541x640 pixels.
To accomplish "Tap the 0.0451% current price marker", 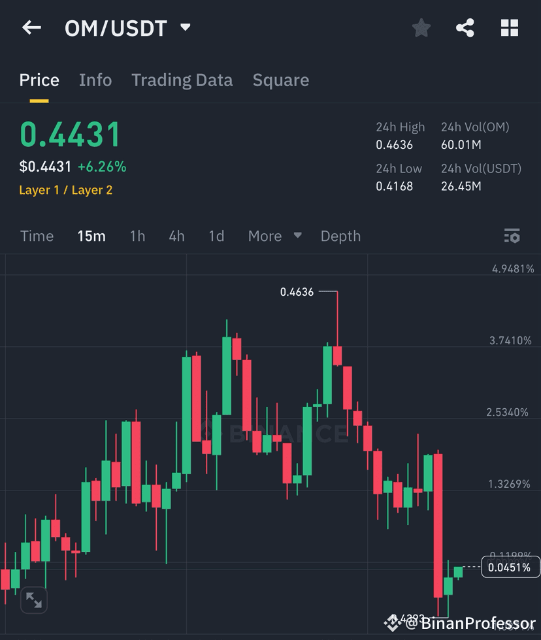I will point(510,568).
